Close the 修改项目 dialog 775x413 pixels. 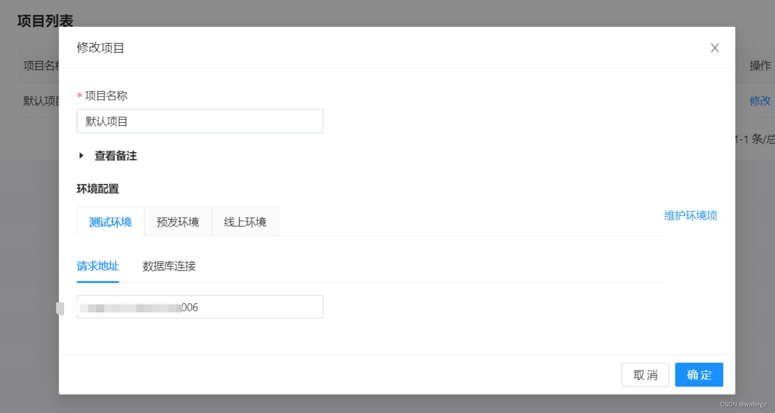(714, 48)
